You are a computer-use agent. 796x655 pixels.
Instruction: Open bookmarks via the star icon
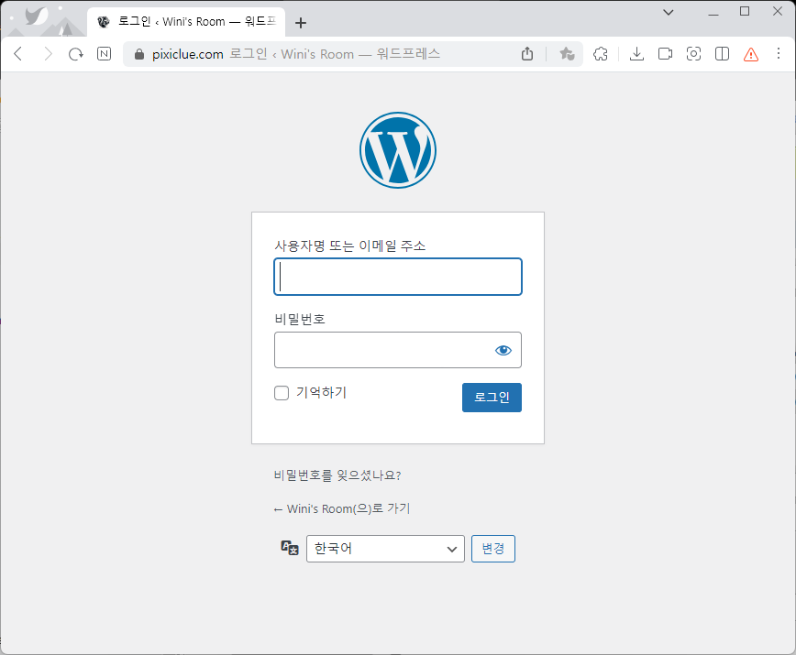coord(567,54)
